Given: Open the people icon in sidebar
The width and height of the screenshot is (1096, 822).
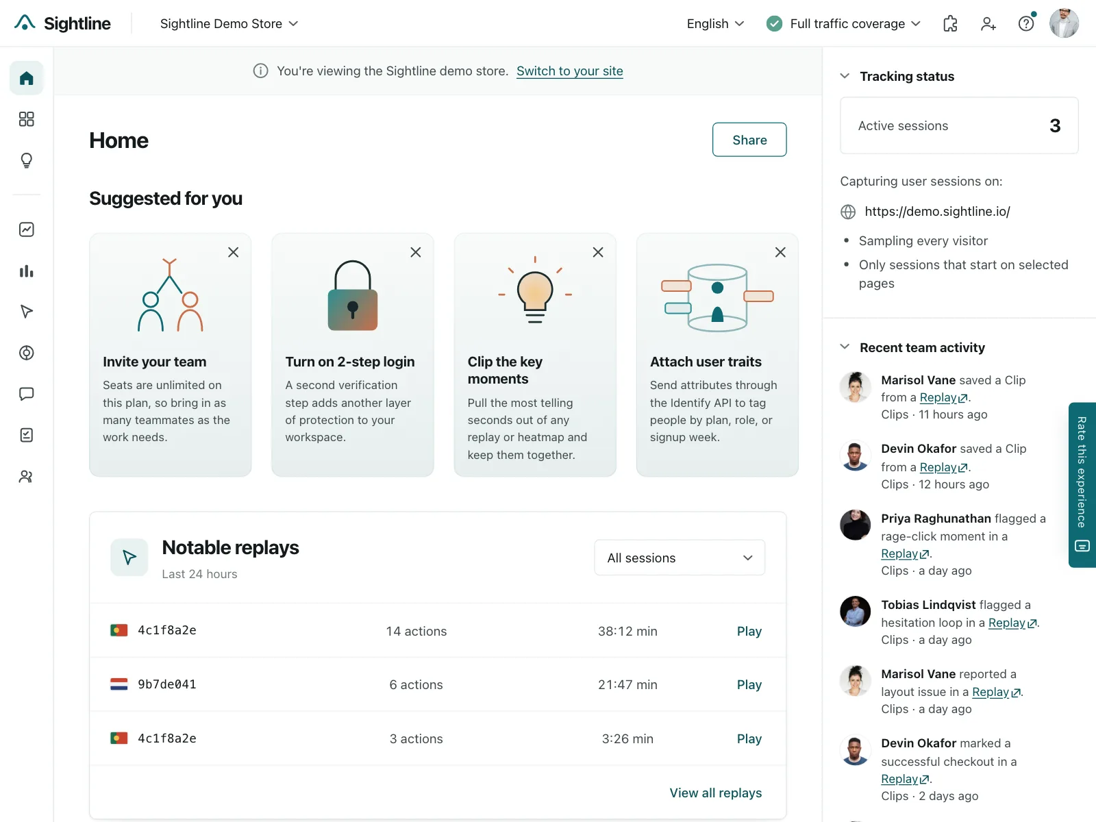Looking at the screenshot, I should pos(27,476).
